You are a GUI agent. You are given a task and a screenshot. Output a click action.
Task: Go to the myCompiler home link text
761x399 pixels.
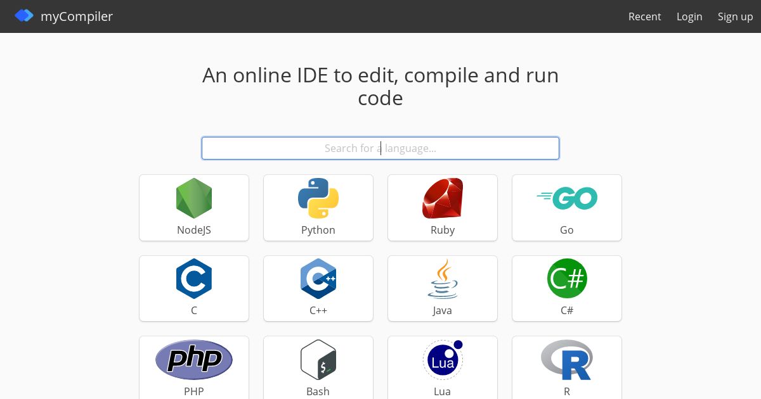point(77,16)
